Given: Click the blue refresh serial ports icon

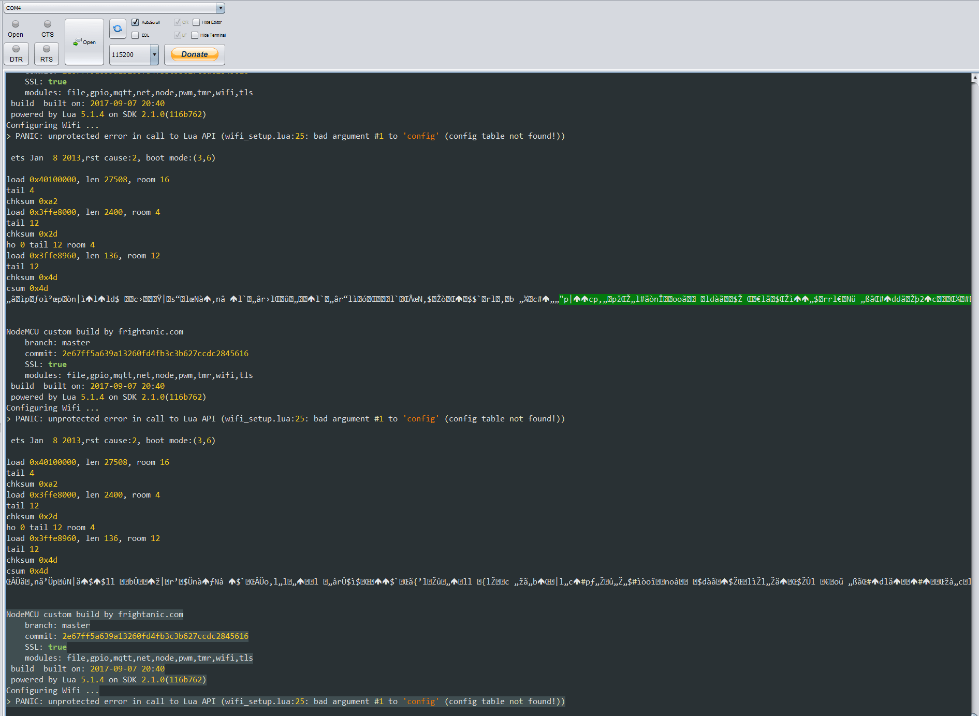Looking at the screenshot, I should point(118,29).
